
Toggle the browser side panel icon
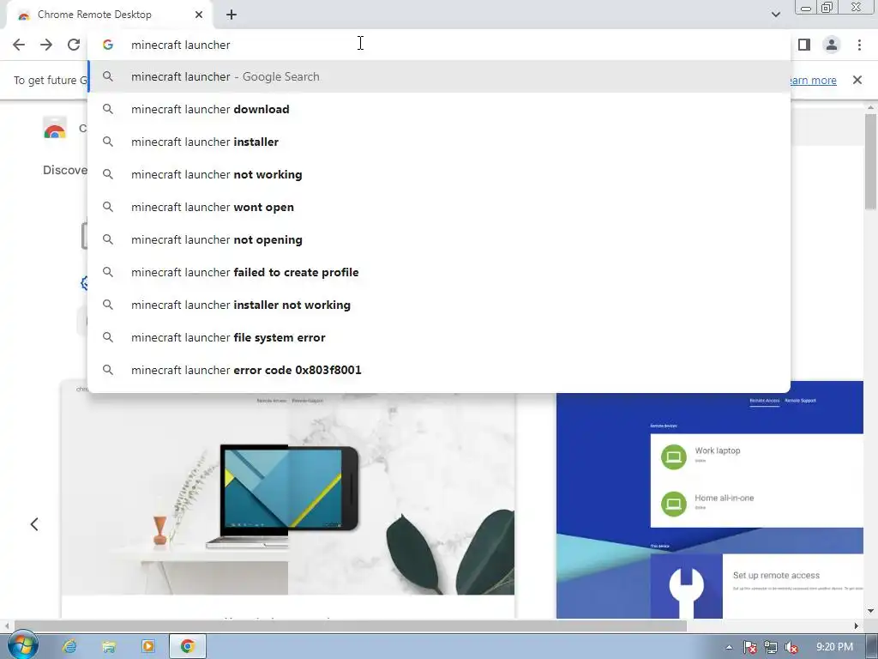[804, 45]
